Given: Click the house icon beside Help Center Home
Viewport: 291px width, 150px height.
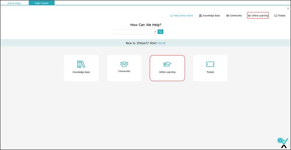Looking at the screenshot, I should pyautogui.click(x=171, y=16).
